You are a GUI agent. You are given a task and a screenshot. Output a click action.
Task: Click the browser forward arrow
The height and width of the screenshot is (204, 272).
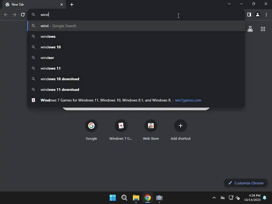tap(14, 15)
